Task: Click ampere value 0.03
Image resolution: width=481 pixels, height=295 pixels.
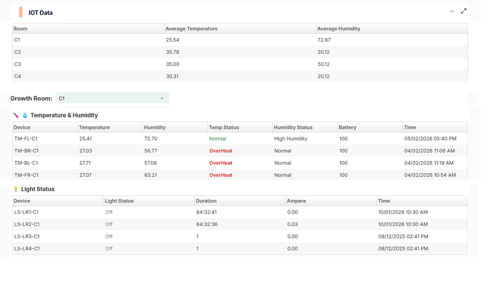Action: pos(292,224)
